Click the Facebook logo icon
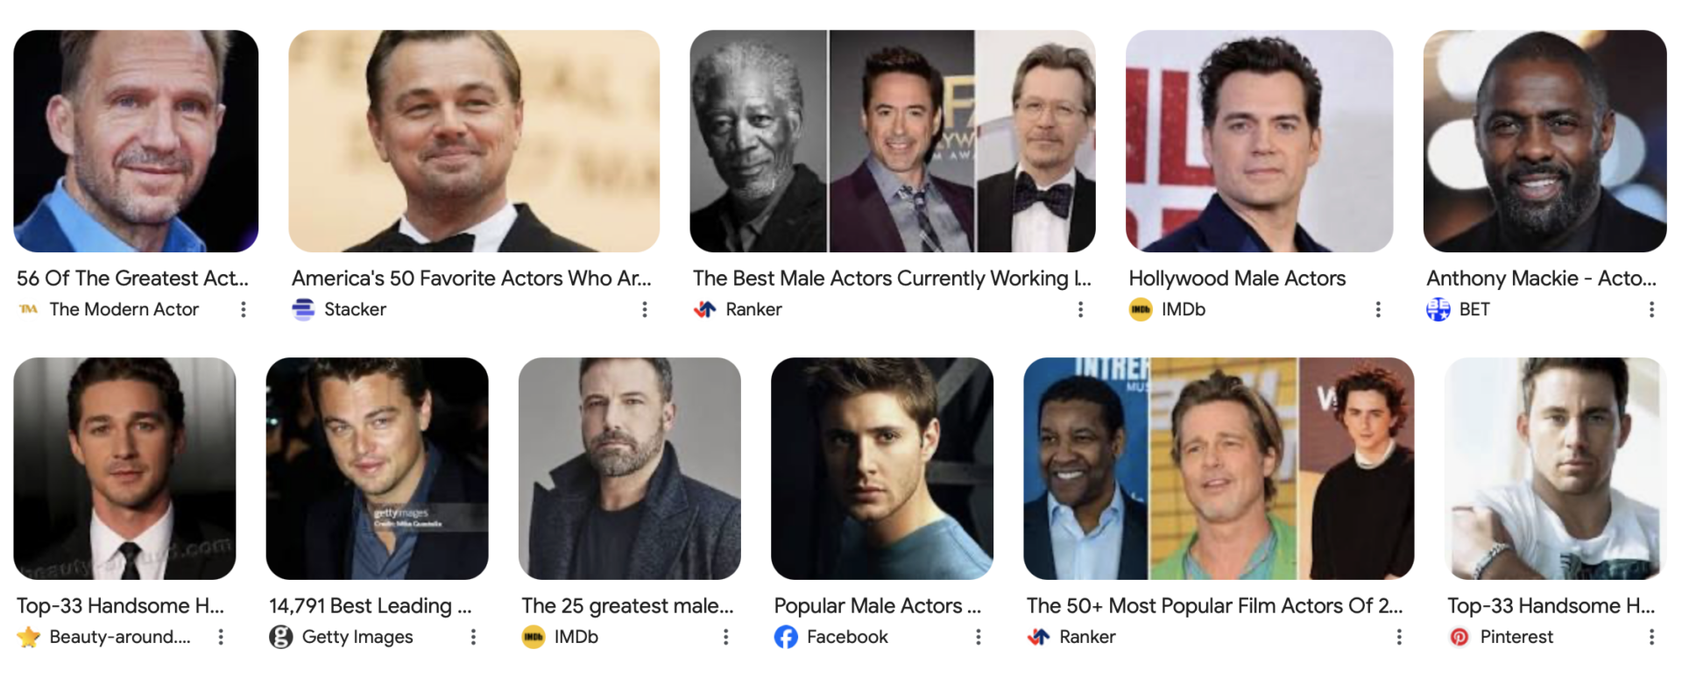This screenshot has width=1682, height=685. point(786,637)
